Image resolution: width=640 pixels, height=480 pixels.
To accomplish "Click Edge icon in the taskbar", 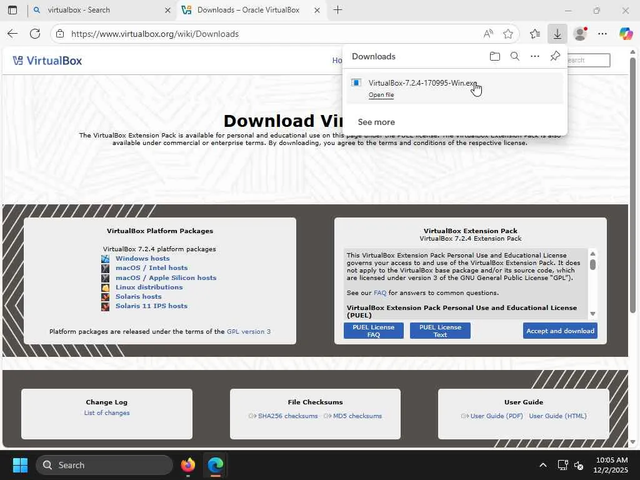I will [x=215, y=465].
